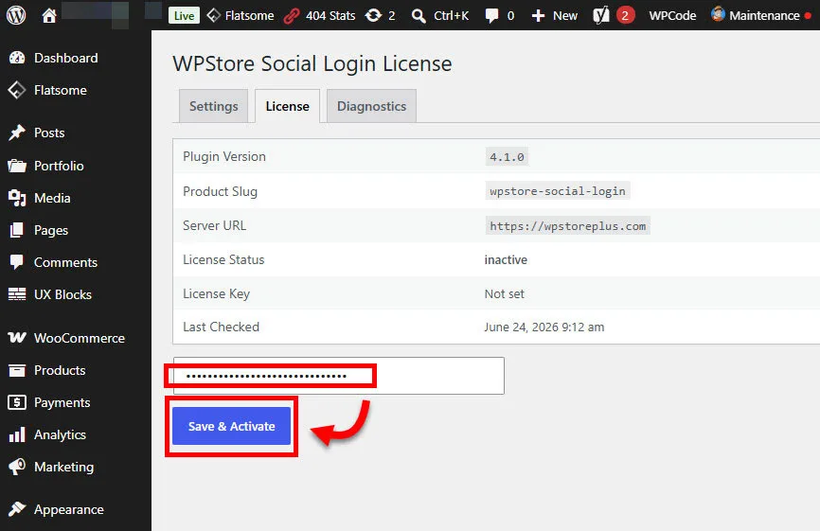The image size is (820, 531).
Task: Click the Live status badge
Action: coord(184,16)
